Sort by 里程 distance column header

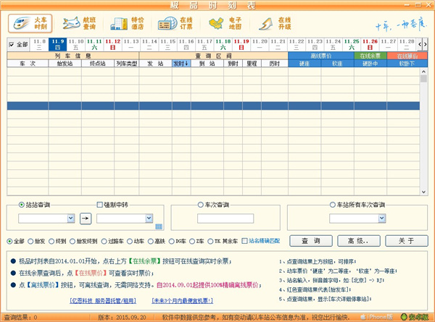pyautogui.click(x=252, y=64)
